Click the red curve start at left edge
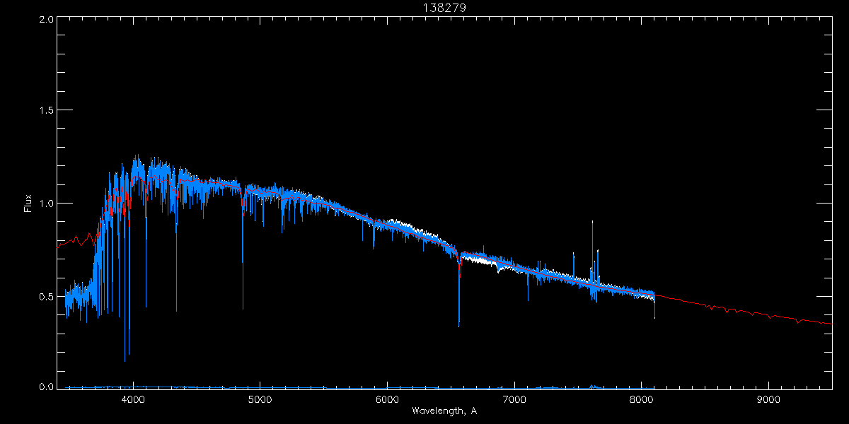 pos(58,246)
